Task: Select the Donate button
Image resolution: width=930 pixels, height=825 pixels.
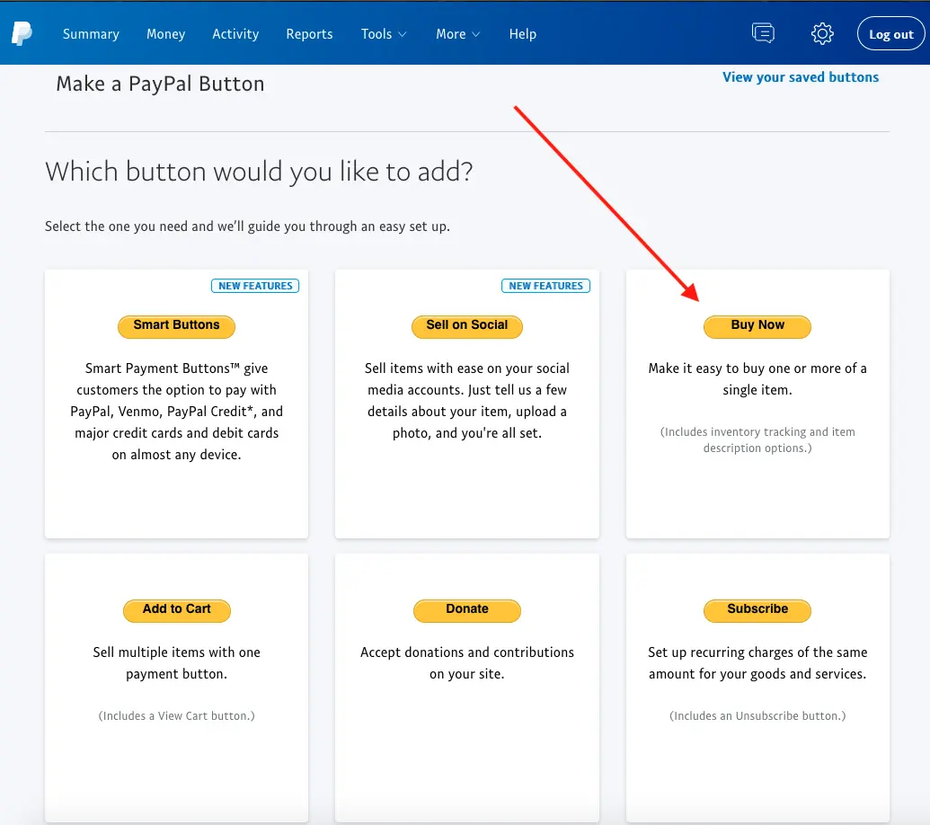Action: point(466,610)
